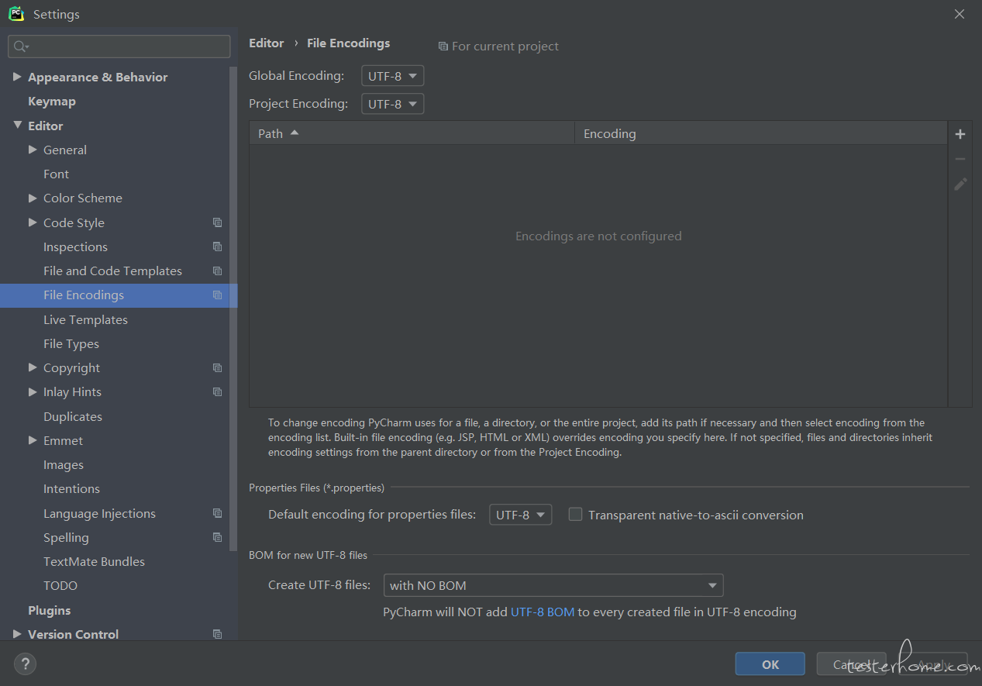Select Duplicates in the Editor tree
The image size is (982, 686).
73,417
